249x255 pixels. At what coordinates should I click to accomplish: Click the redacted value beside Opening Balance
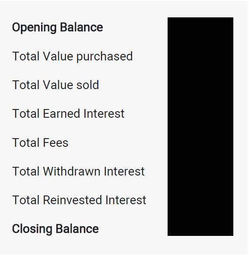(200, 27)
